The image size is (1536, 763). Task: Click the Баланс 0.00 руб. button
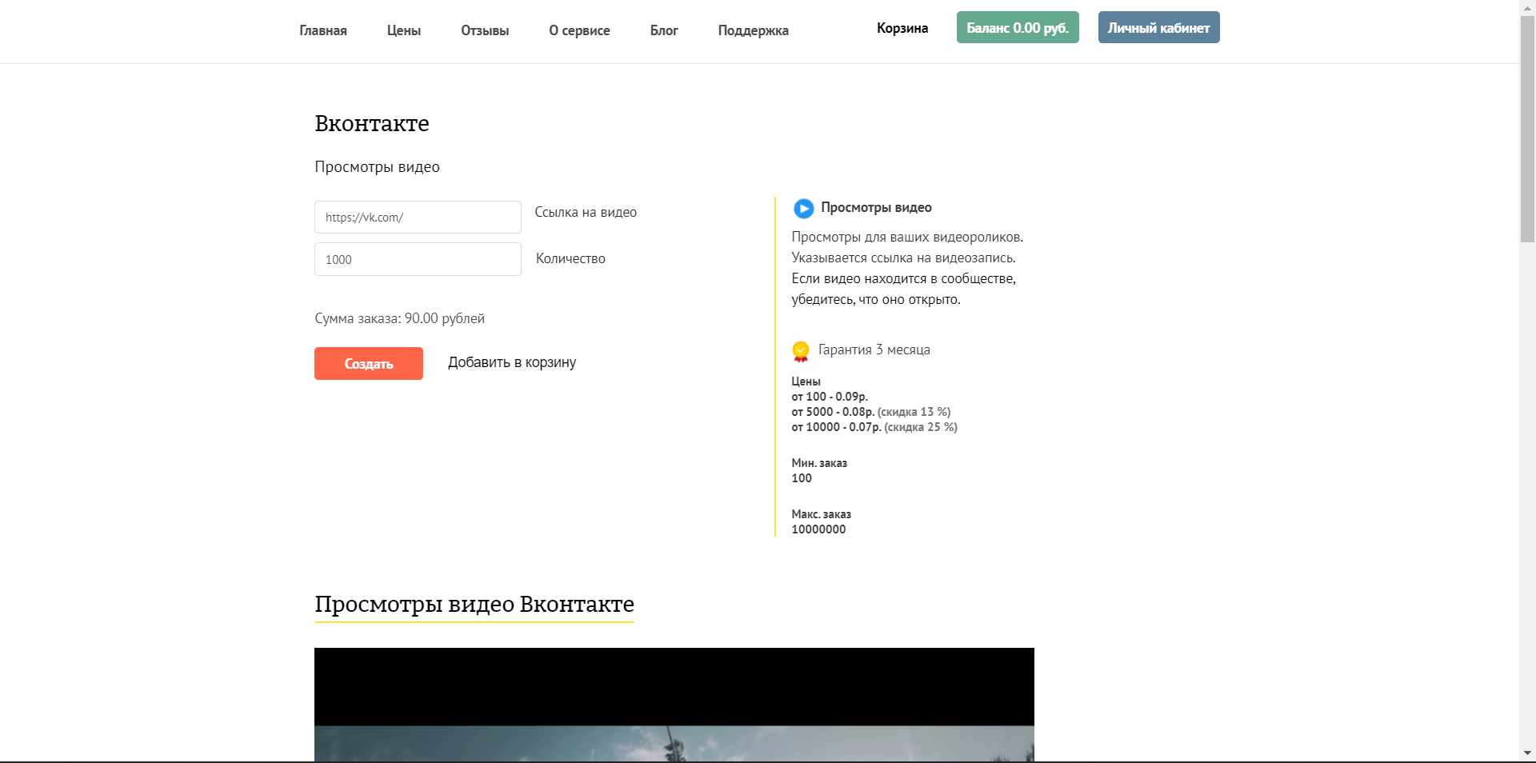point(1018,27)
